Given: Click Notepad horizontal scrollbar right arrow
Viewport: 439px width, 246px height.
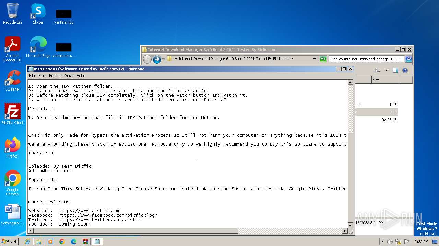Looking at the screenshot, I should point(345,231).
